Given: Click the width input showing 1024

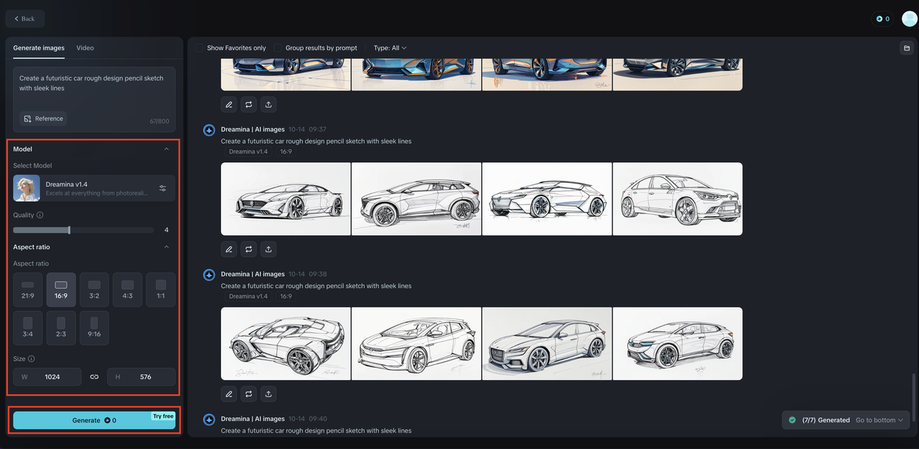Looking at the screenshot, I should (x=47, y=376).
